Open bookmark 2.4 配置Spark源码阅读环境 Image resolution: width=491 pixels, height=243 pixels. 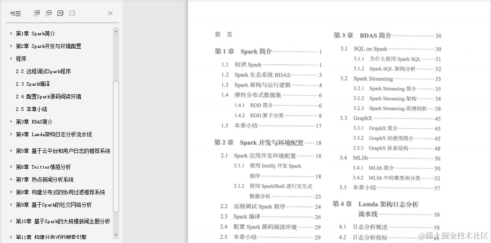click(48, 97)
